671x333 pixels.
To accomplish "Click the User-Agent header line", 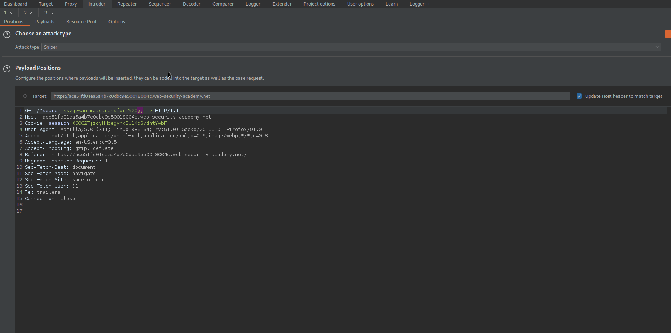I will click(143, 130).
